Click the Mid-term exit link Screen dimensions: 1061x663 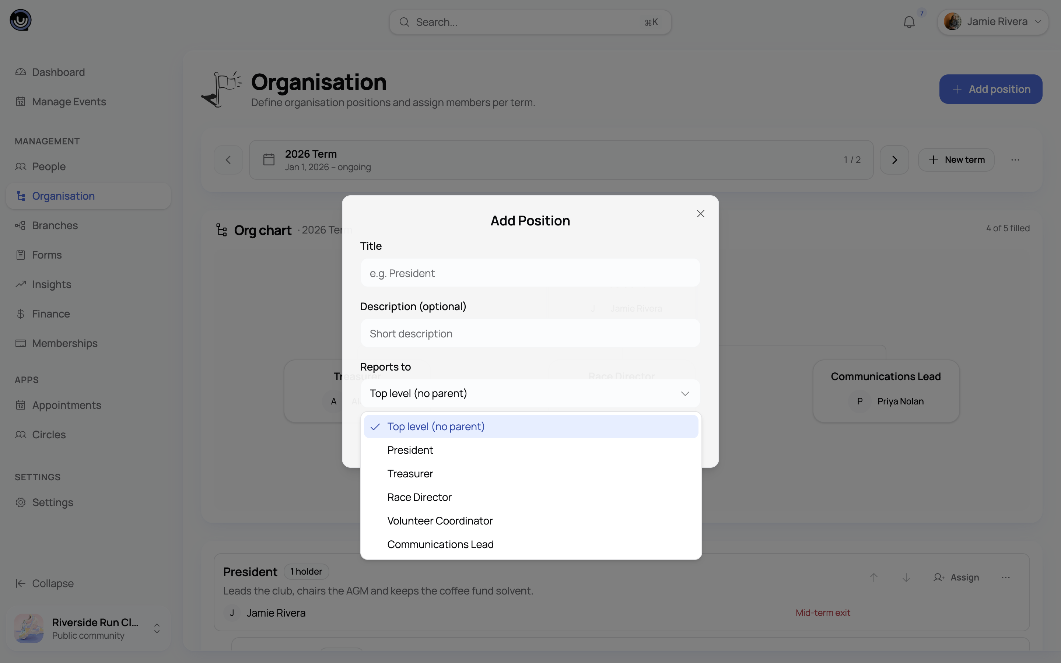click(x=823, y=613)
